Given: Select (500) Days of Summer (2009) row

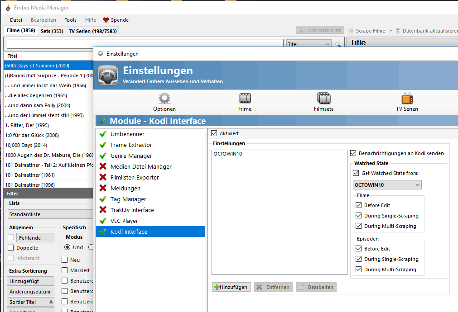Looking at the screenshot, I should 48,66.
